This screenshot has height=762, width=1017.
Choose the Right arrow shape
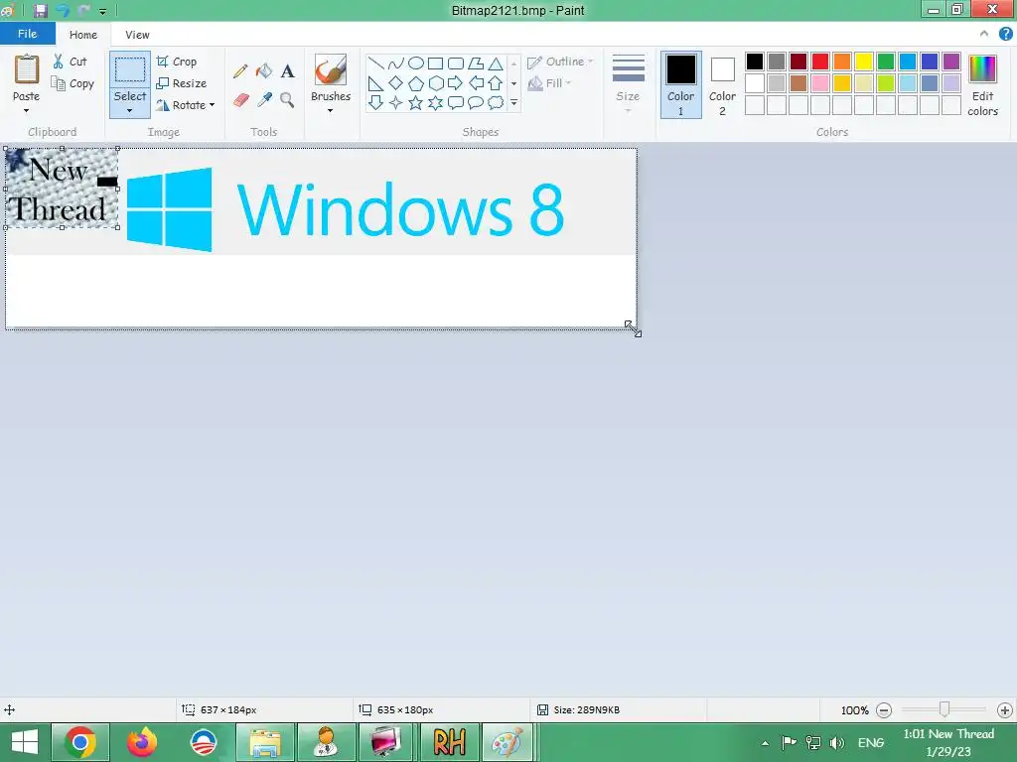coord(455,83)
